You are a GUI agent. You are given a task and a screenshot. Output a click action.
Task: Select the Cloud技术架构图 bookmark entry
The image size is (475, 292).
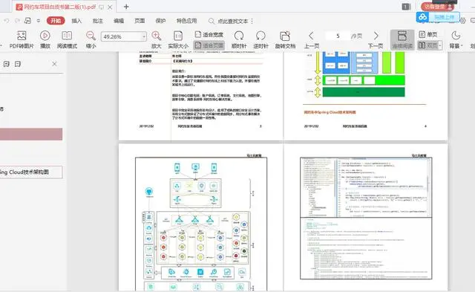[31, 172]
